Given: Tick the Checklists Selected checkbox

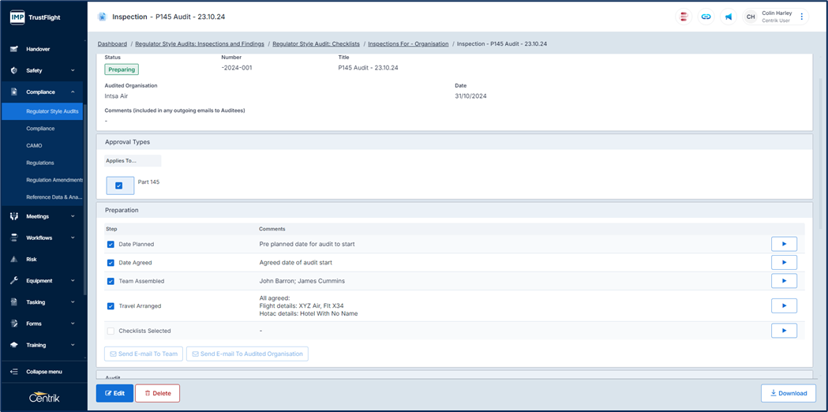Looking at the screenshot, I should 111,331.
